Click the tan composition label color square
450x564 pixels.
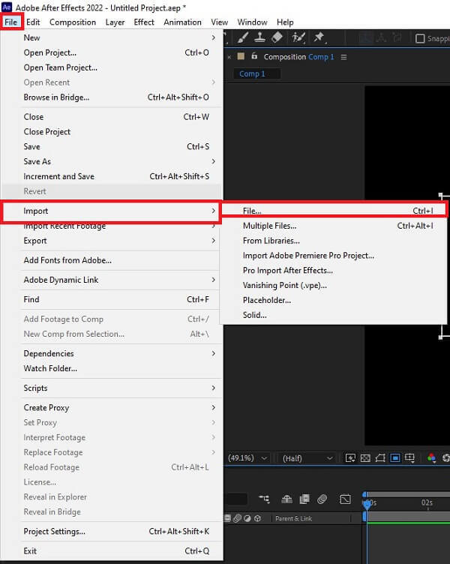click(241, 56)
